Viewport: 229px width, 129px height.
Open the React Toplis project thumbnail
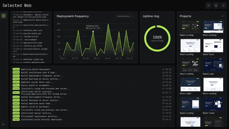point(213,104)
